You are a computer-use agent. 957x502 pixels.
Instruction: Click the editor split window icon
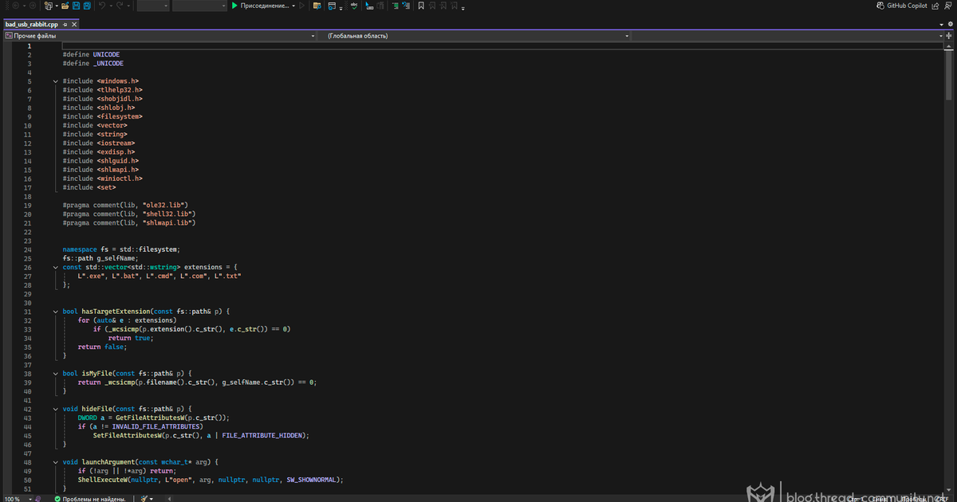tap(950, 37)
